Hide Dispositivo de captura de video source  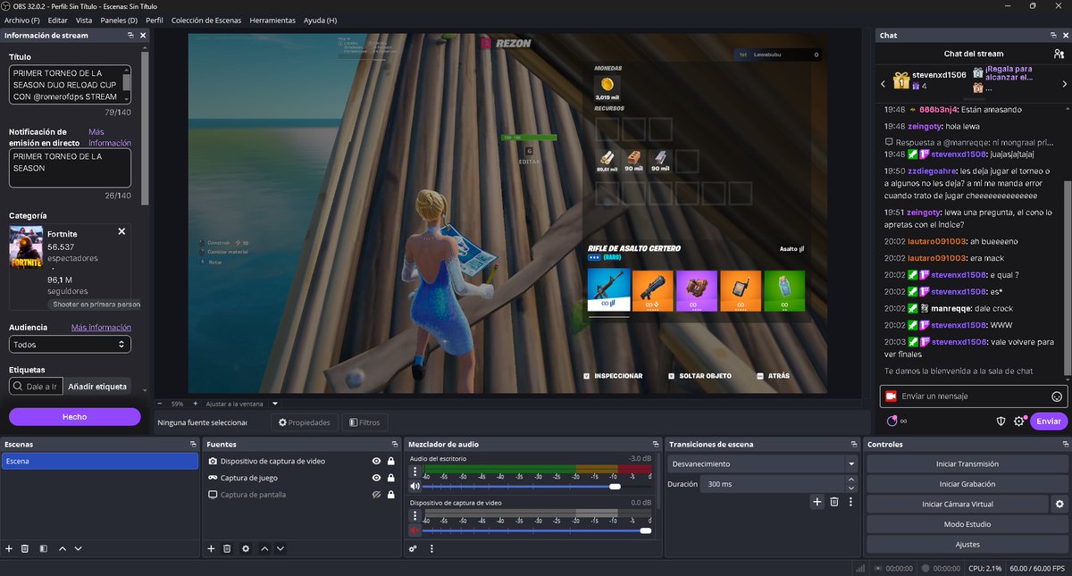coord(377,462)
